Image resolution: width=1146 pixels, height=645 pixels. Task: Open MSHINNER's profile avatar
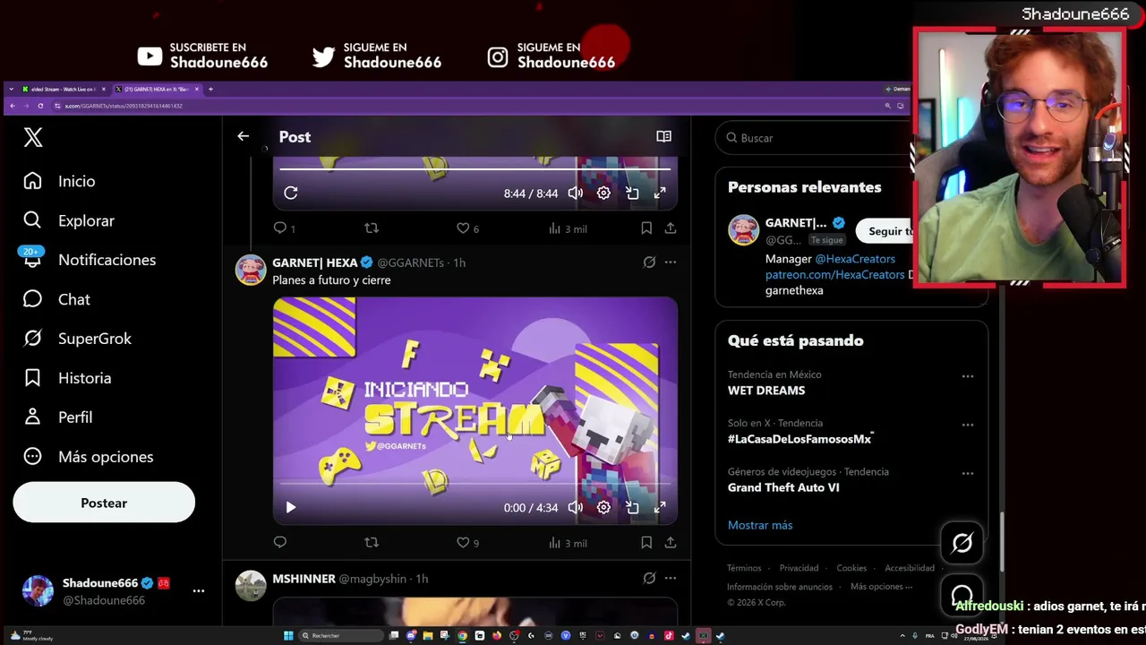(x=251, y=586)
